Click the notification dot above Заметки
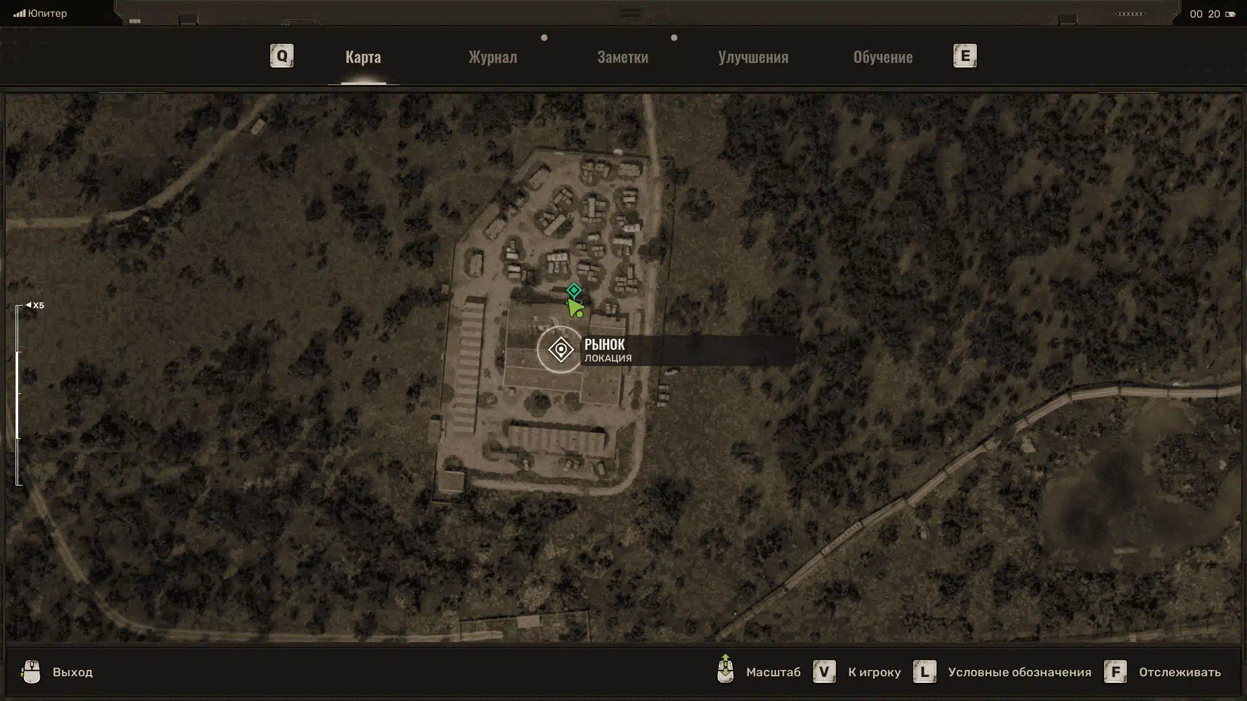This screenshot has width=1247, height=701. [674, 38]
